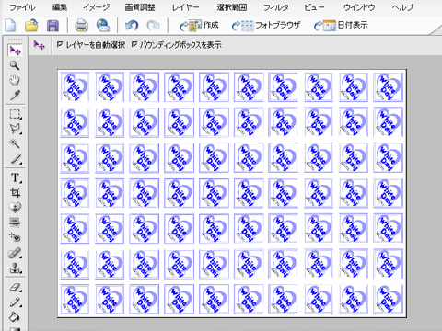Create a new blank file
This screenshot has width=442, height=331.
click(10, 25)
